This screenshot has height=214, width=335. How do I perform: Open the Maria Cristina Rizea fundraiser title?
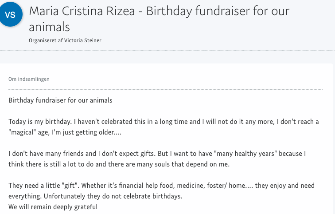pos(159,19)
